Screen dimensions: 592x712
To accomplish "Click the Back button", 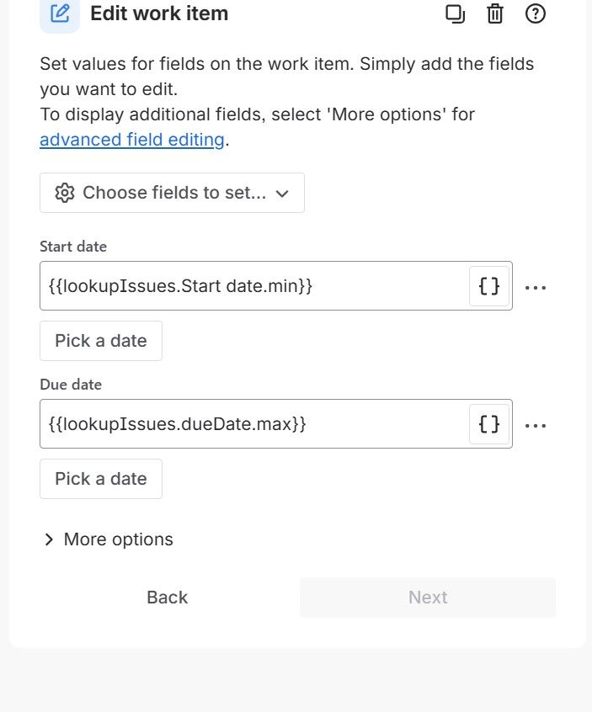I will [167, 597].
